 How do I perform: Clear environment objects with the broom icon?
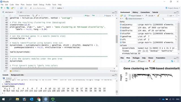[158, 16]
